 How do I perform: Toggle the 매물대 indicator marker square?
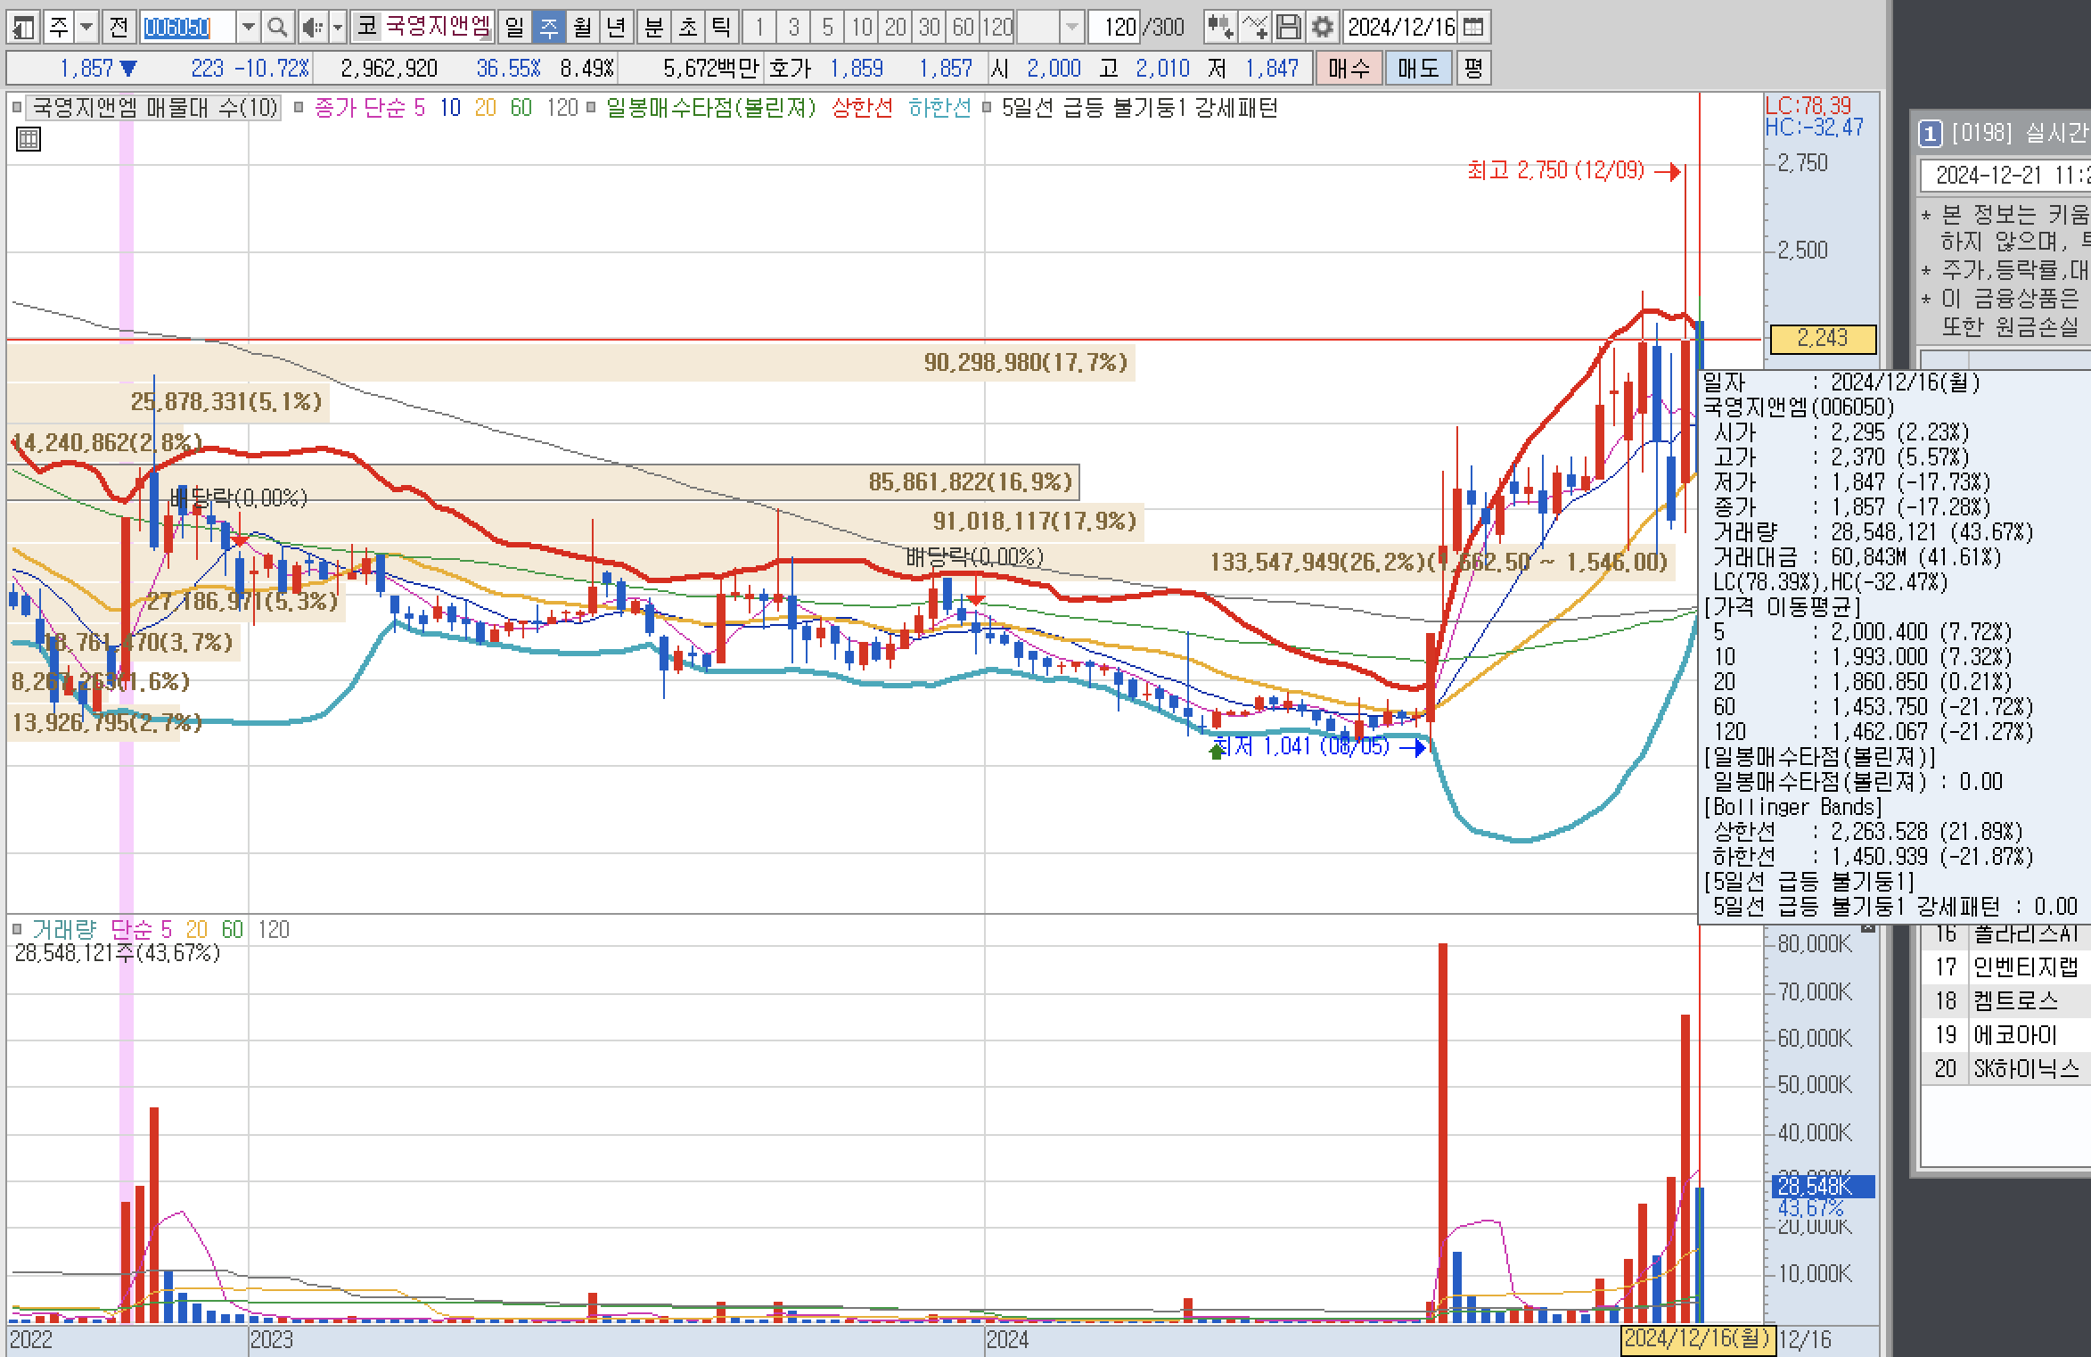[17, 108]
